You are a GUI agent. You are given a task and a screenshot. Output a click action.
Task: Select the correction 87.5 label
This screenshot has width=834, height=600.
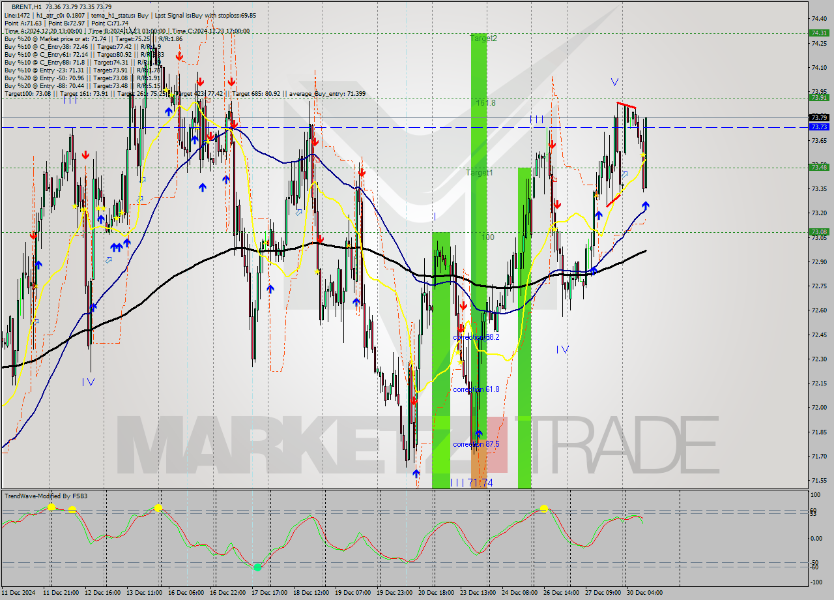click(476, 444)
